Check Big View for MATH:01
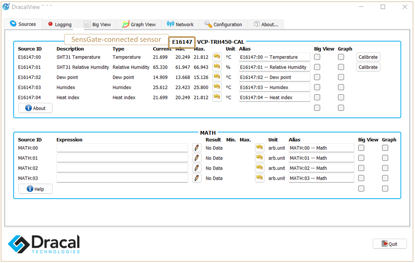415x263 pixels. point(361,158)
